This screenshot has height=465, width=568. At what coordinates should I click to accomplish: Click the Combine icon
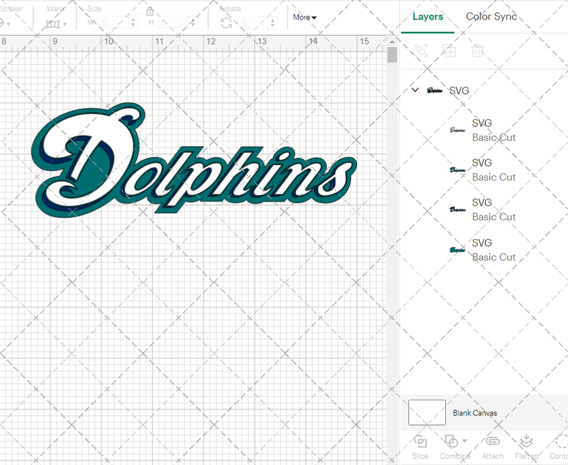452,441
